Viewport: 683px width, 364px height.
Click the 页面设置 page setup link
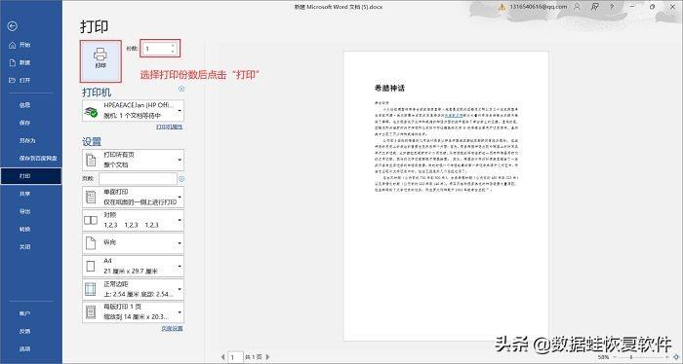pos(172,329)
